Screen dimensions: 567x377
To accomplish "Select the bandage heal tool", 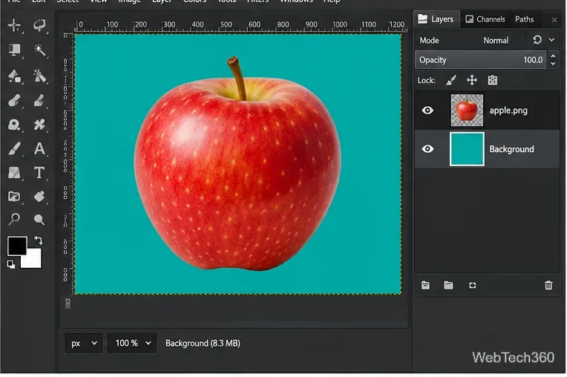I will (39, 125).
